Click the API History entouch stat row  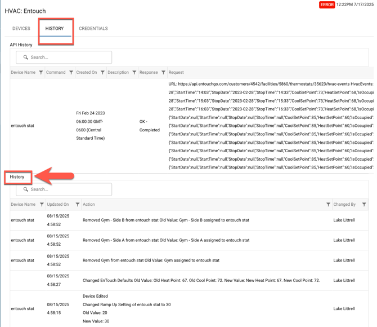click(23, 126)
